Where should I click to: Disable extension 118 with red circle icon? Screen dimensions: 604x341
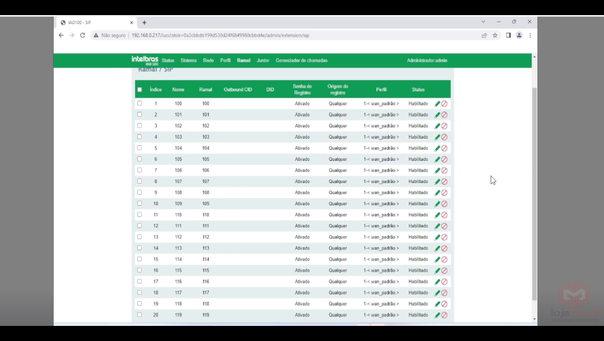(444, 304)
